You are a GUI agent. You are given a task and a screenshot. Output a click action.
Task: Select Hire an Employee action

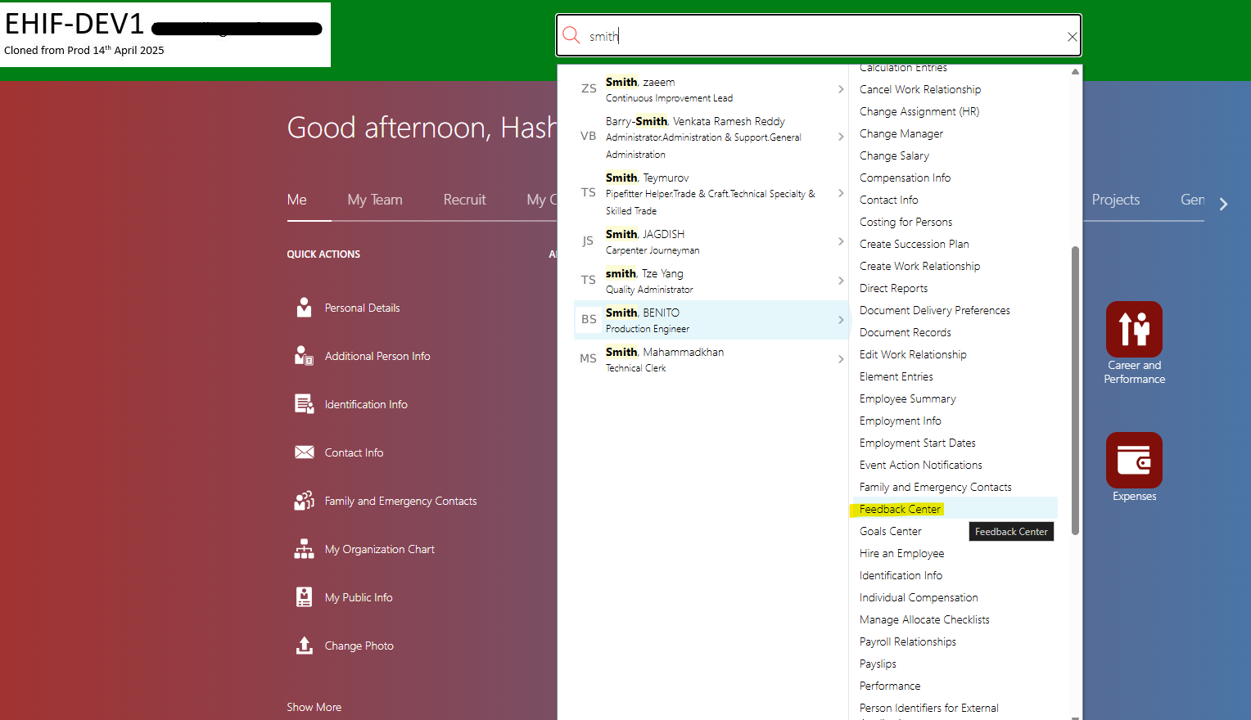click(x=901, y=553)
